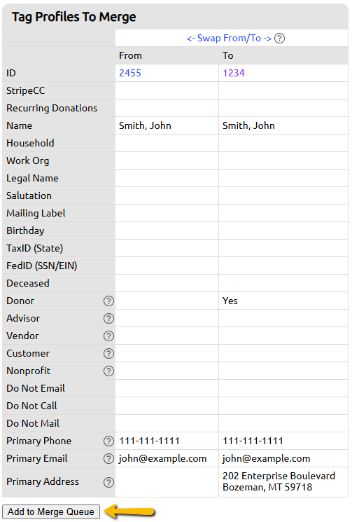Open From profile ID 2455

point(130,73)
